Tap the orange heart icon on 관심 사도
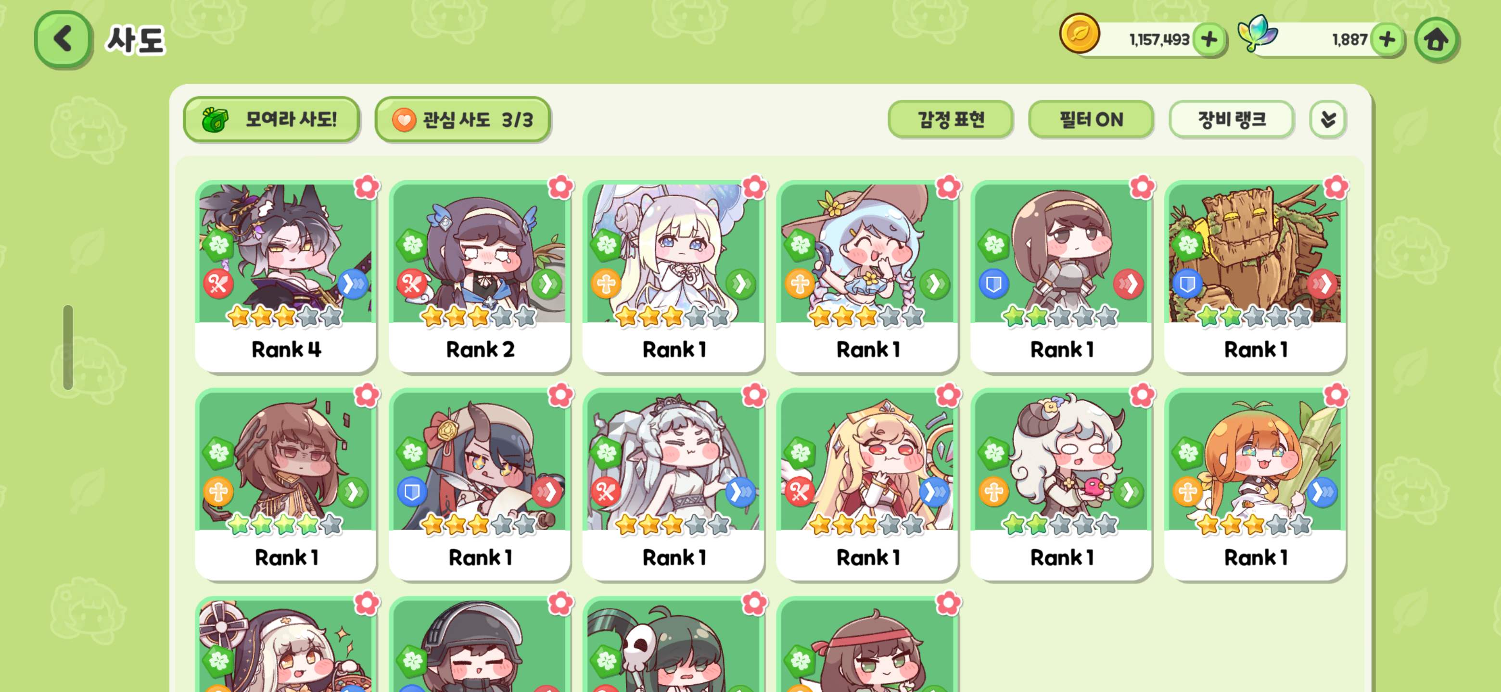The width and height of the screenshot is (1501, 692). click(x=403, y=120)
